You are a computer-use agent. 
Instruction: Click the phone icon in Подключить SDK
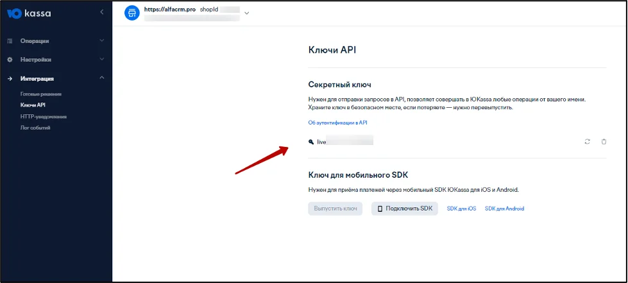pyautogui.click(x=380, y=209)
